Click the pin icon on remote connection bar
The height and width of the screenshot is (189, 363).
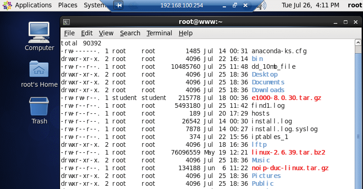click(x=118, y=6)
